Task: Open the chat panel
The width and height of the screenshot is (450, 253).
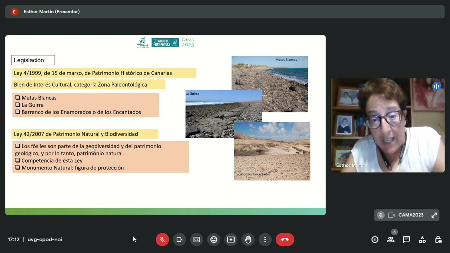Action: (x=406, y=240)
